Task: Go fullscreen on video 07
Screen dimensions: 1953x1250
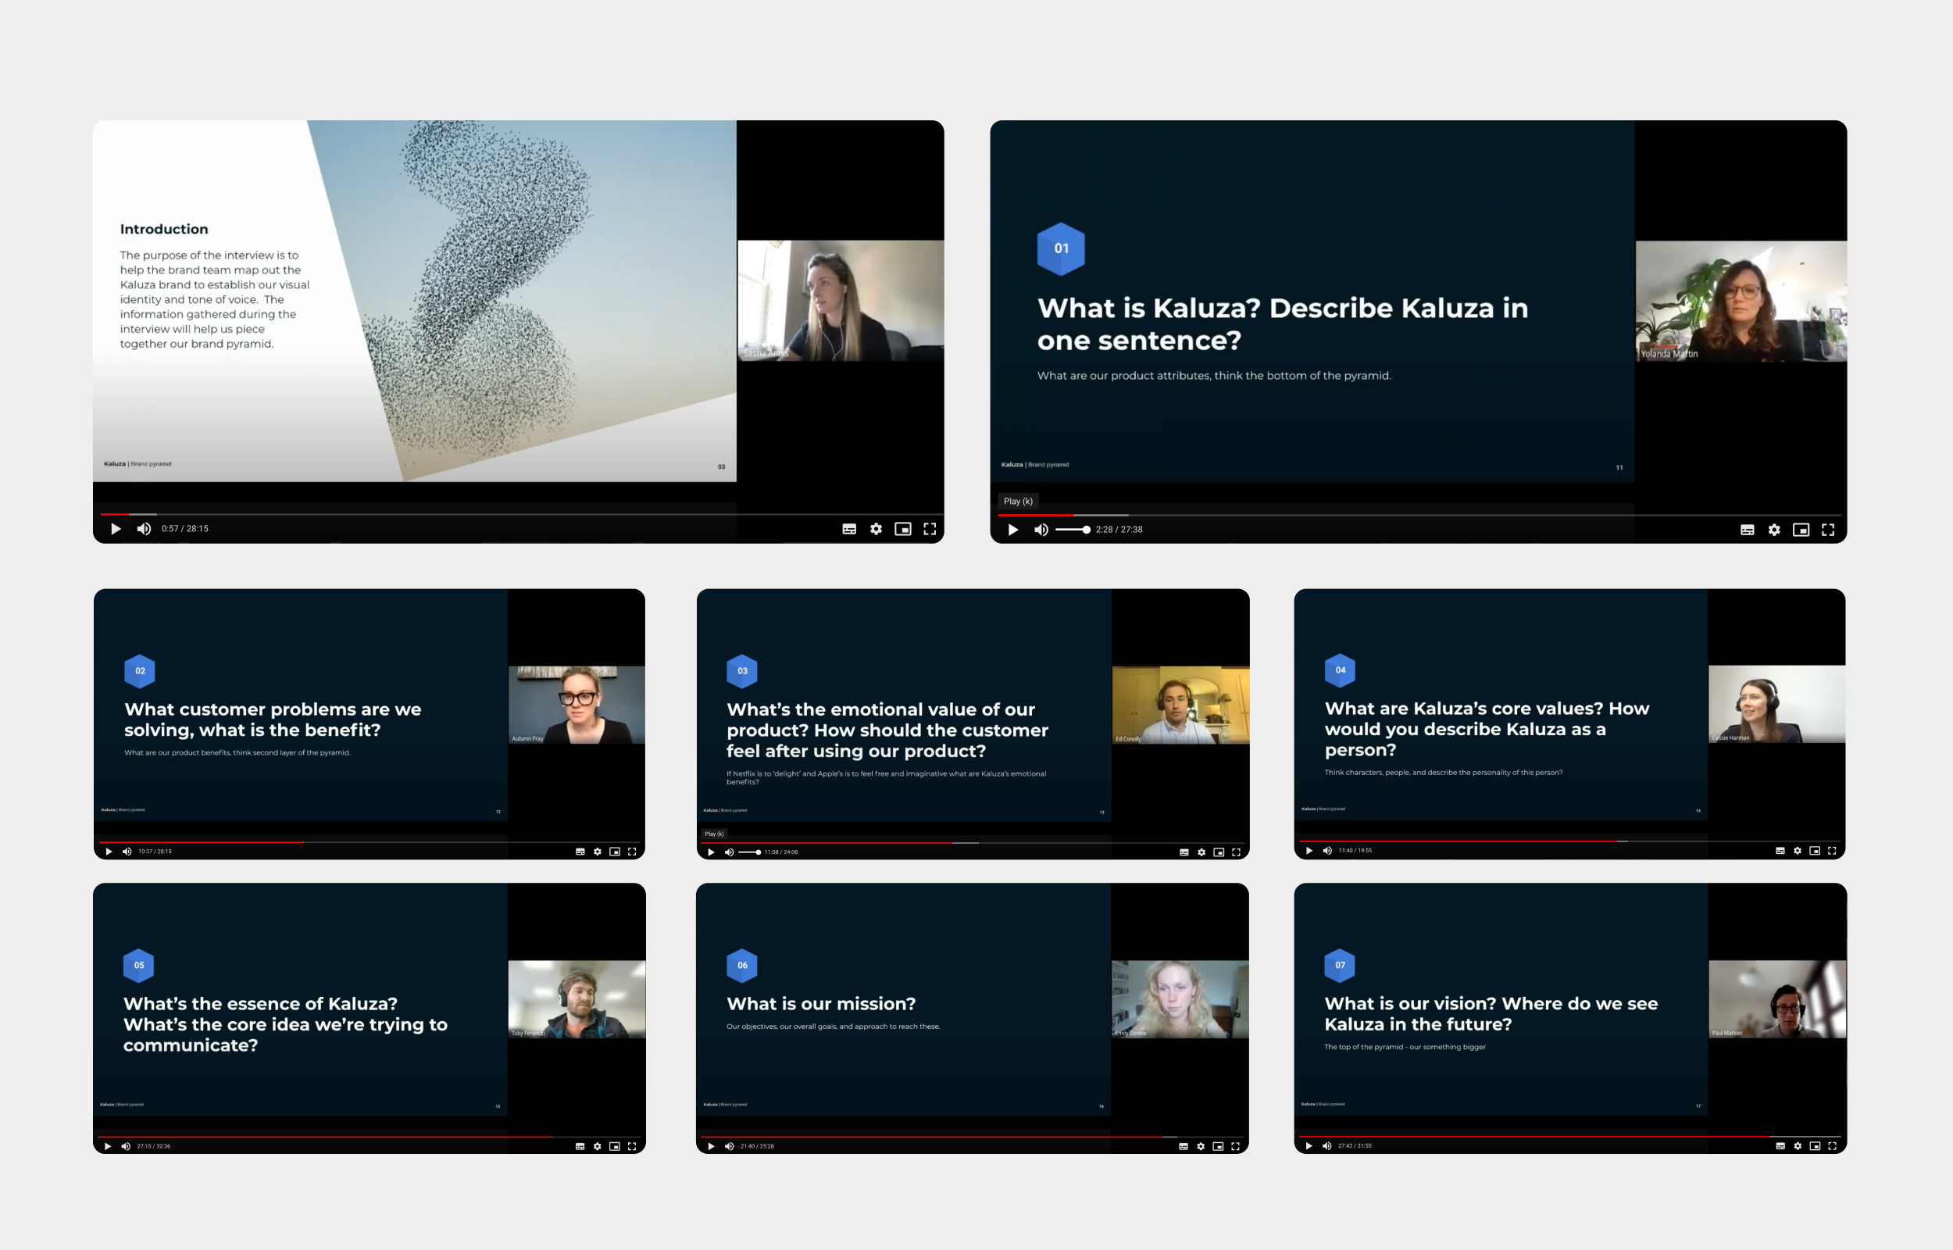Action: (x=1832, y=1145)
